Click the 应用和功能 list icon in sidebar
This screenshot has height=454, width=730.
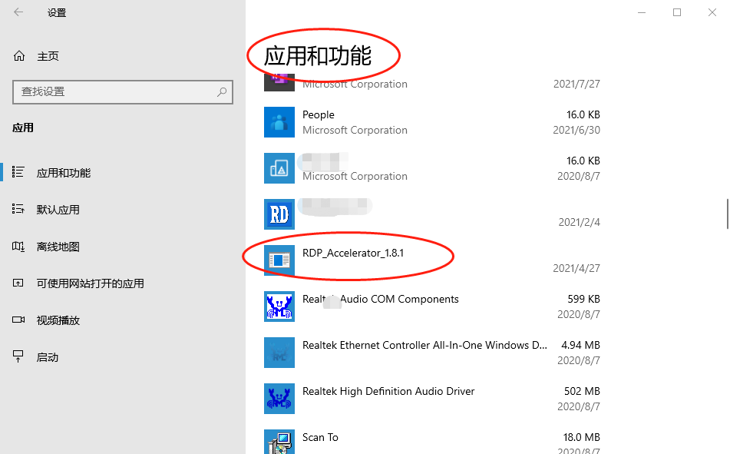18,172
